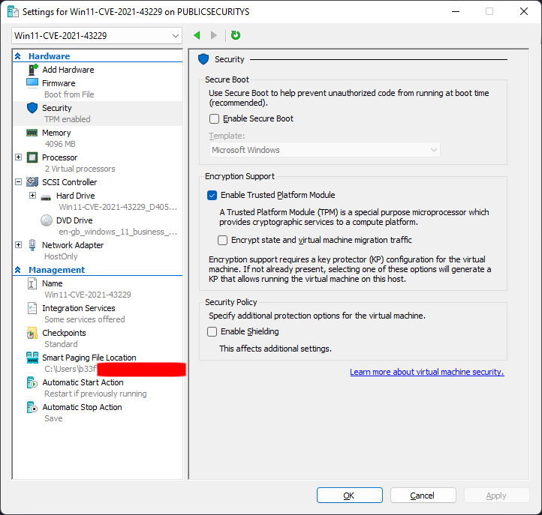Expand the Hard Drive tree node
The width and height of the screenshot is (542, 515).
(32, 196)
